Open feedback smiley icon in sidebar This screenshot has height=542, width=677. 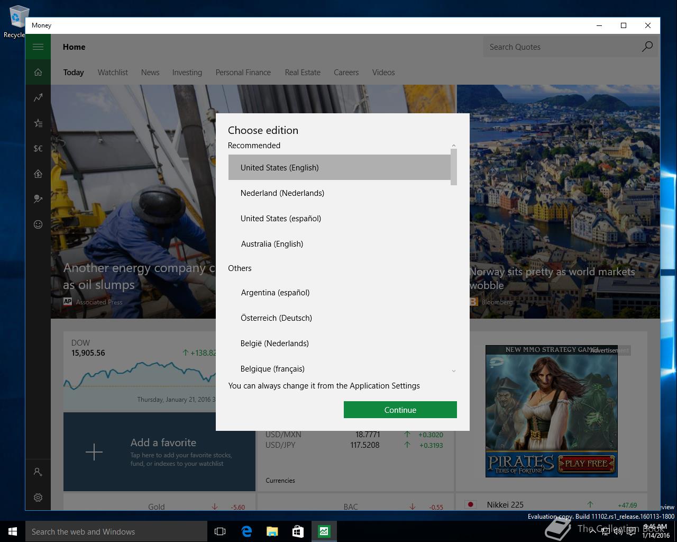38,224
